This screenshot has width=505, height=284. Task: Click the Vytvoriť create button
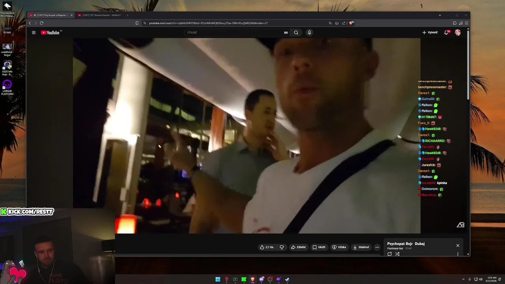(x=430, y=32)
